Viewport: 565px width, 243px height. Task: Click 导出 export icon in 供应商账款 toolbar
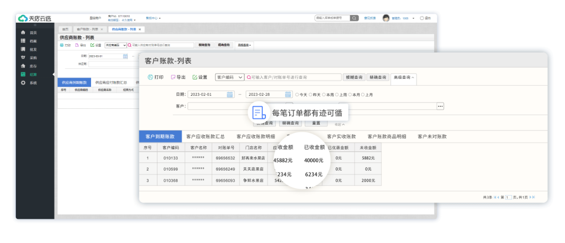click(77, 45)
